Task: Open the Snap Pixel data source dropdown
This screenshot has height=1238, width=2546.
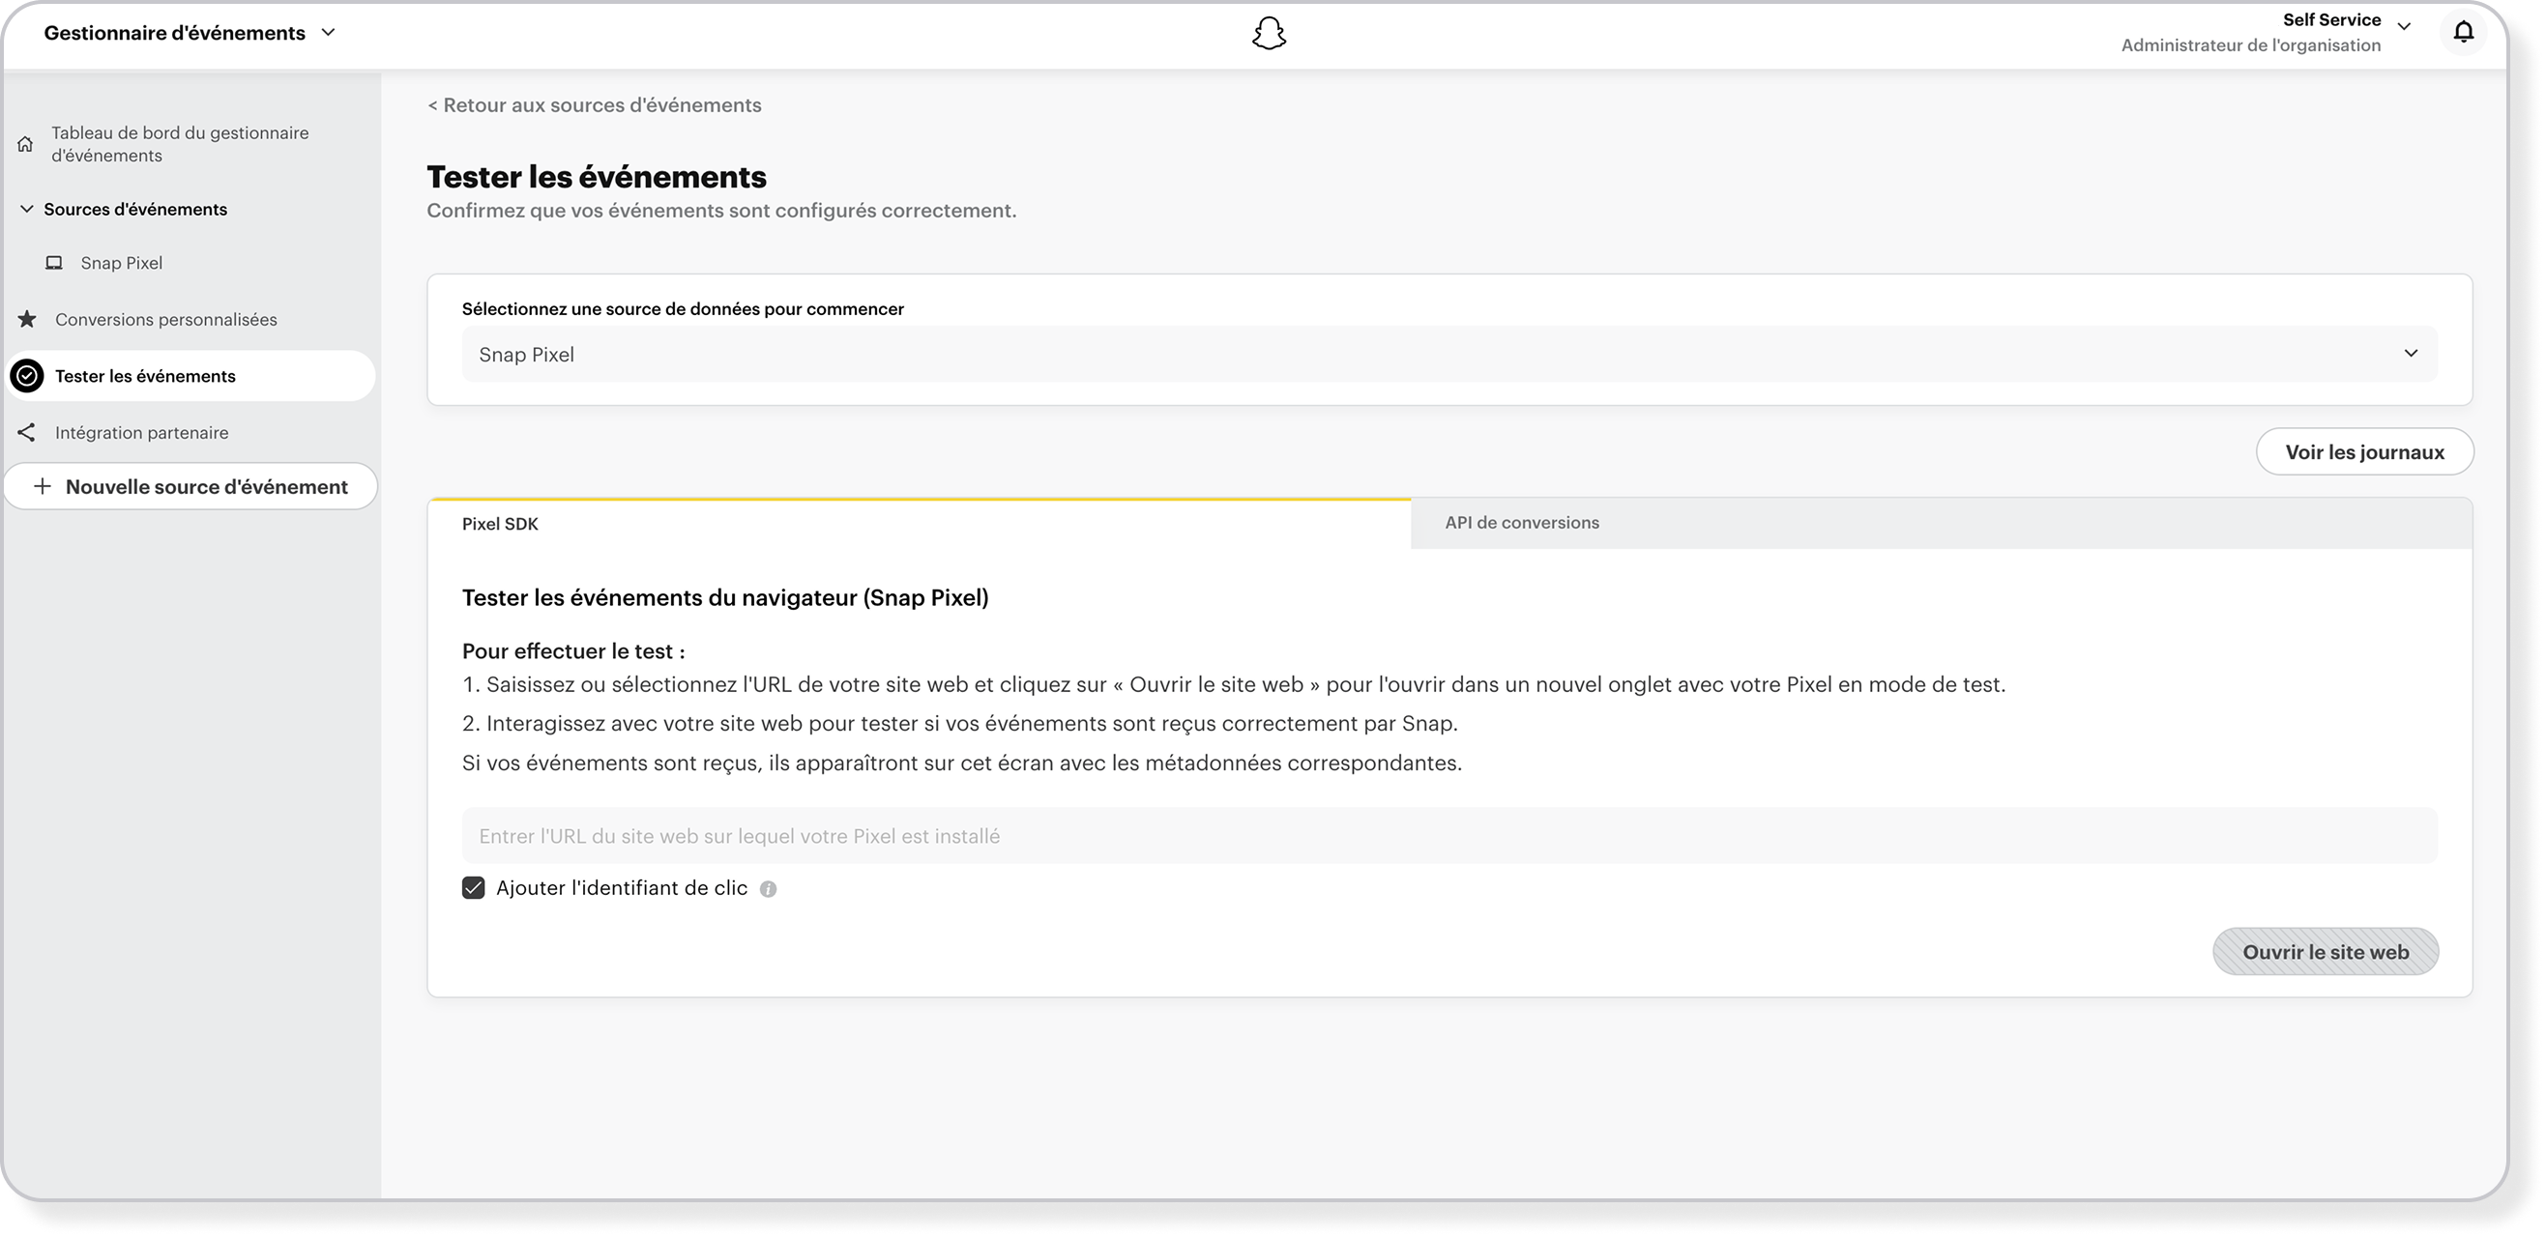Action: tap(1449, 354)
